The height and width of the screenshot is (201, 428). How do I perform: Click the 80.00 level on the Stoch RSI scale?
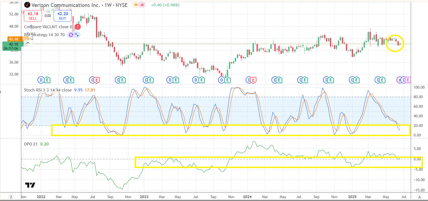coord(418,97)
